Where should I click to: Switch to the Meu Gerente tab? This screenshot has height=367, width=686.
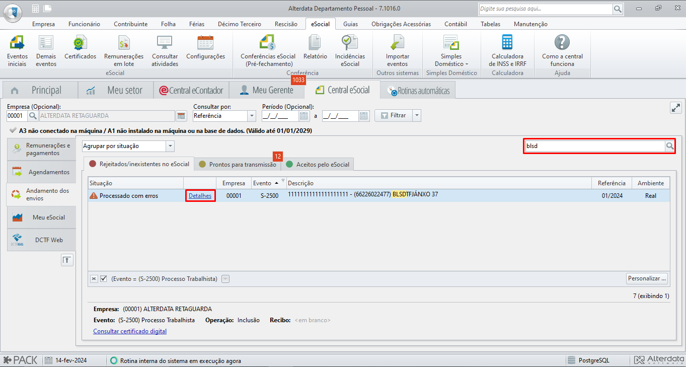[267, 90]
